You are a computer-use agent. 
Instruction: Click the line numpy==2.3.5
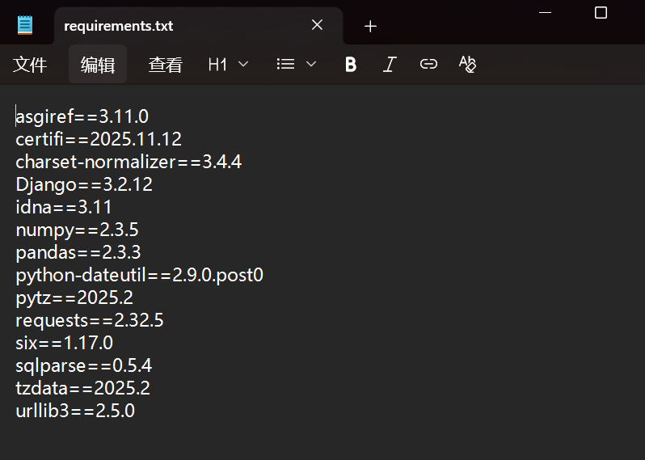point(77,230)
